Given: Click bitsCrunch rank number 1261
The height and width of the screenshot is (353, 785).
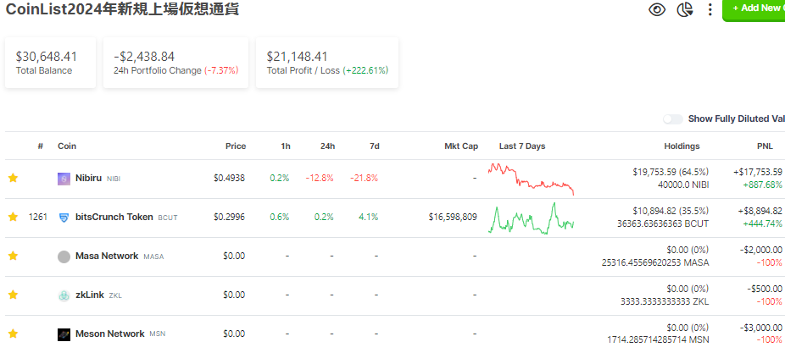Looking at the screenshot, I should click(x=38, y=217).
